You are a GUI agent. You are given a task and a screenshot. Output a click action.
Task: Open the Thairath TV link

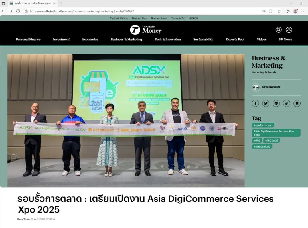178,18
